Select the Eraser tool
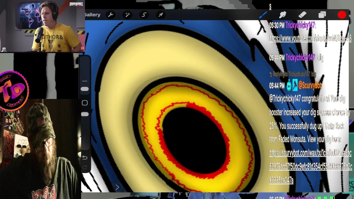 302,15
